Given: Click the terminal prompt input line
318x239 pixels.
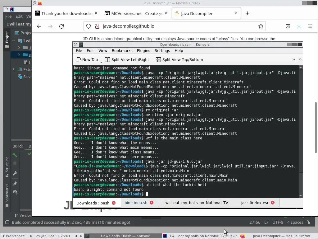Looking at the screenshot, I should point(186,194).
